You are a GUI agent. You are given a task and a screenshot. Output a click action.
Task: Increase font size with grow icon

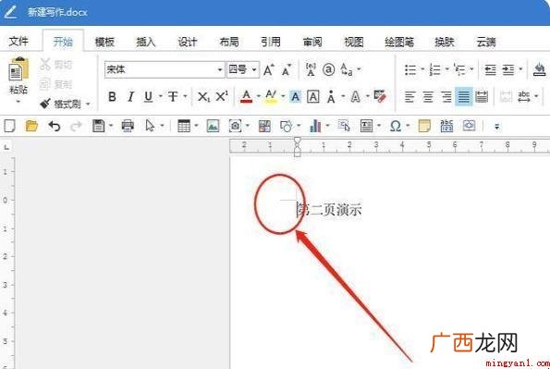[x=269, y=69]
